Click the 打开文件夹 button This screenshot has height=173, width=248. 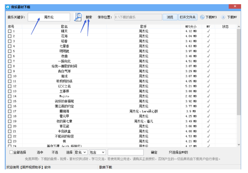188,17
